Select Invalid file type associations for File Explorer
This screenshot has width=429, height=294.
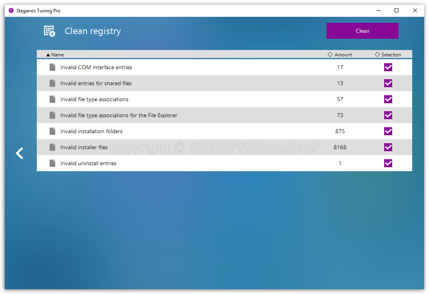118,115
